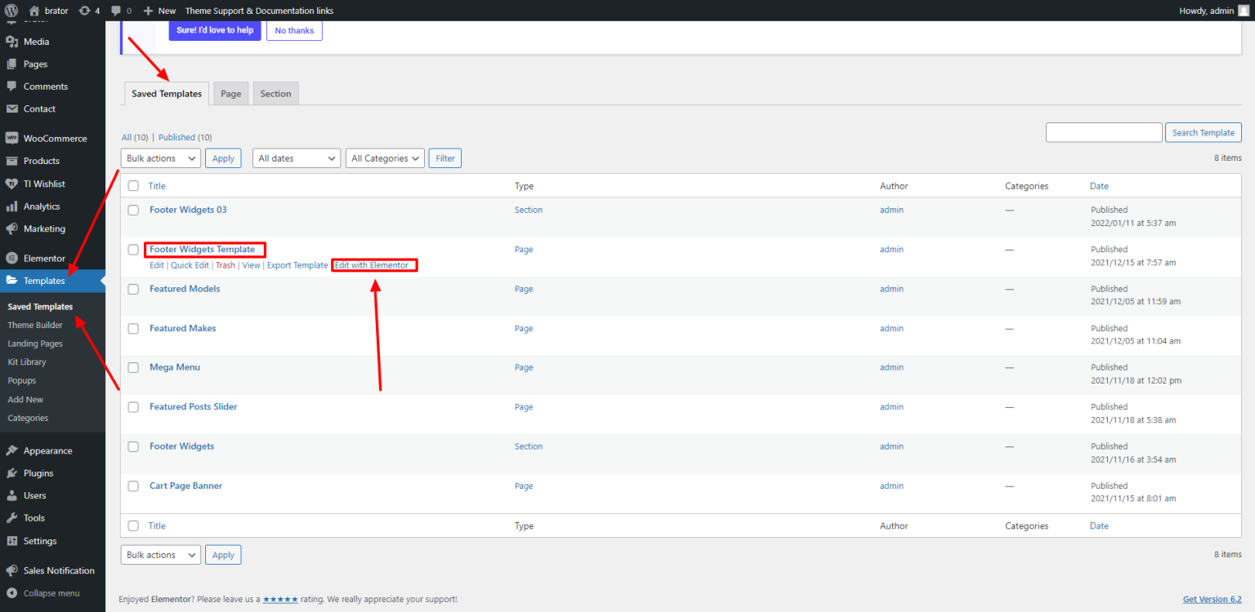The height and width of the screenshot is (612, 1255).
Task: Expand the All dates dropdown
Action: 296,158
